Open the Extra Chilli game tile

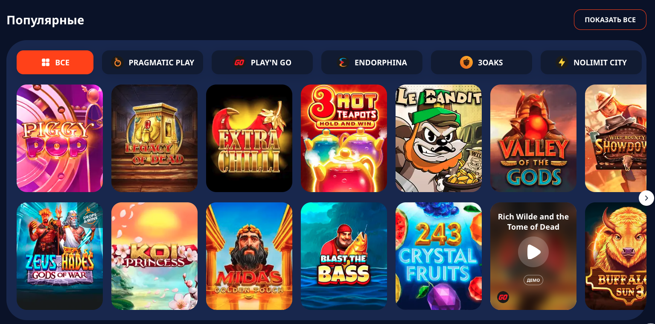(249, 138)
